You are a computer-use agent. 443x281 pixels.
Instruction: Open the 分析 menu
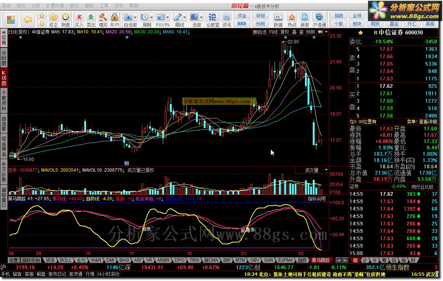coord(36,6)
